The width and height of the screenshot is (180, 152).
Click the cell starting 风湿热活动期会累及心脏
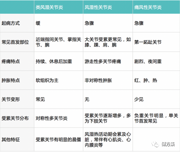click(108, 140)
